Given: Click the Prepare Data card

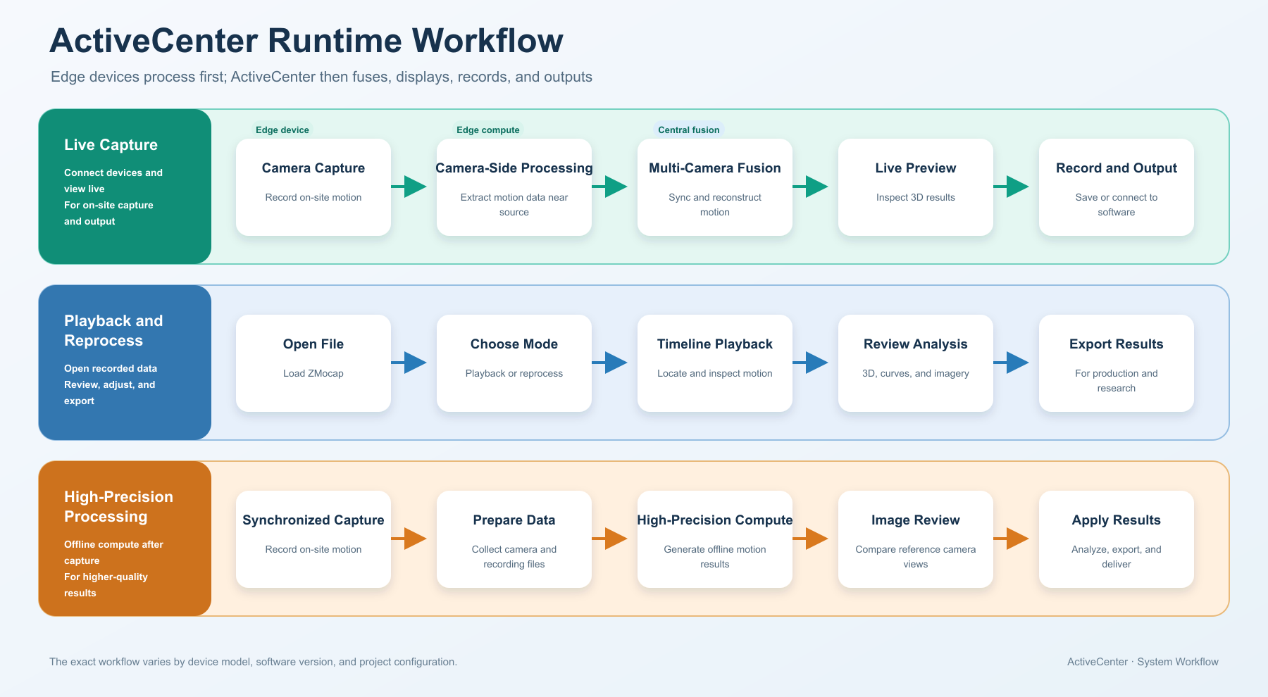Looking at the screenshot, I should [x=514, y=539].
